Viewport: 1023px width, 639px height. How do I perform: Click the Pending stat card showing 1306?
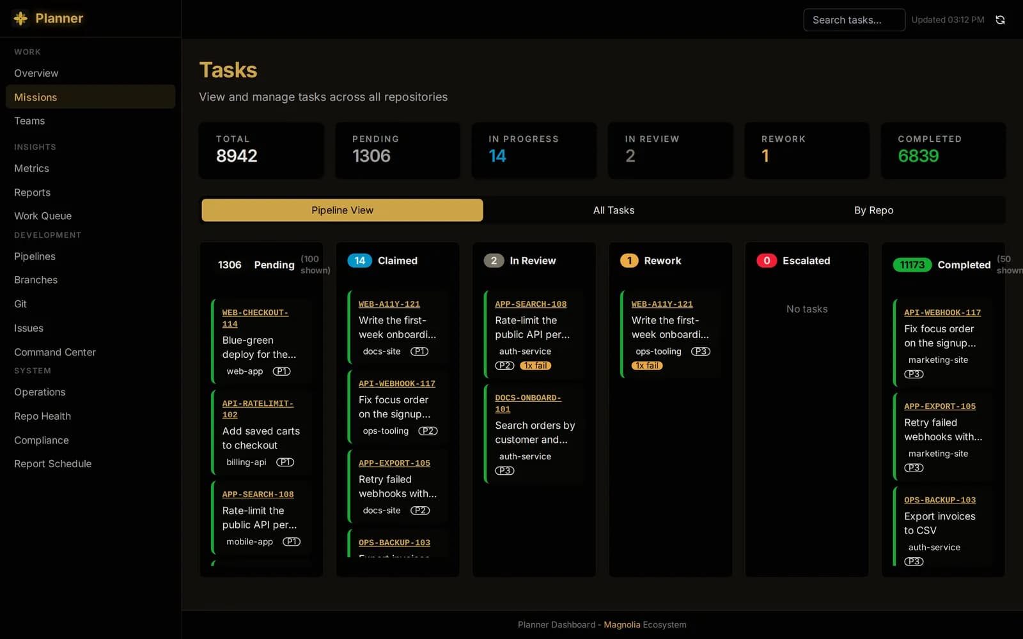[x=398, y=150]
